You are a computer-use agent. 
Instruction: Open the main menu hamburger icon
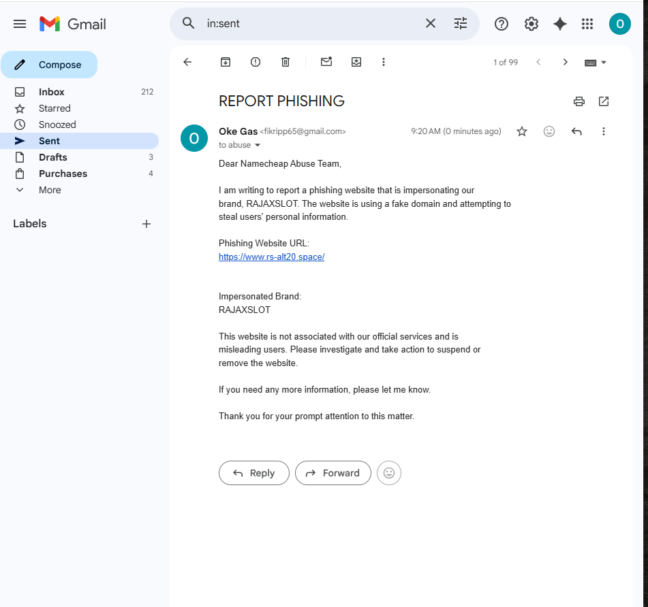coord(20,24)
